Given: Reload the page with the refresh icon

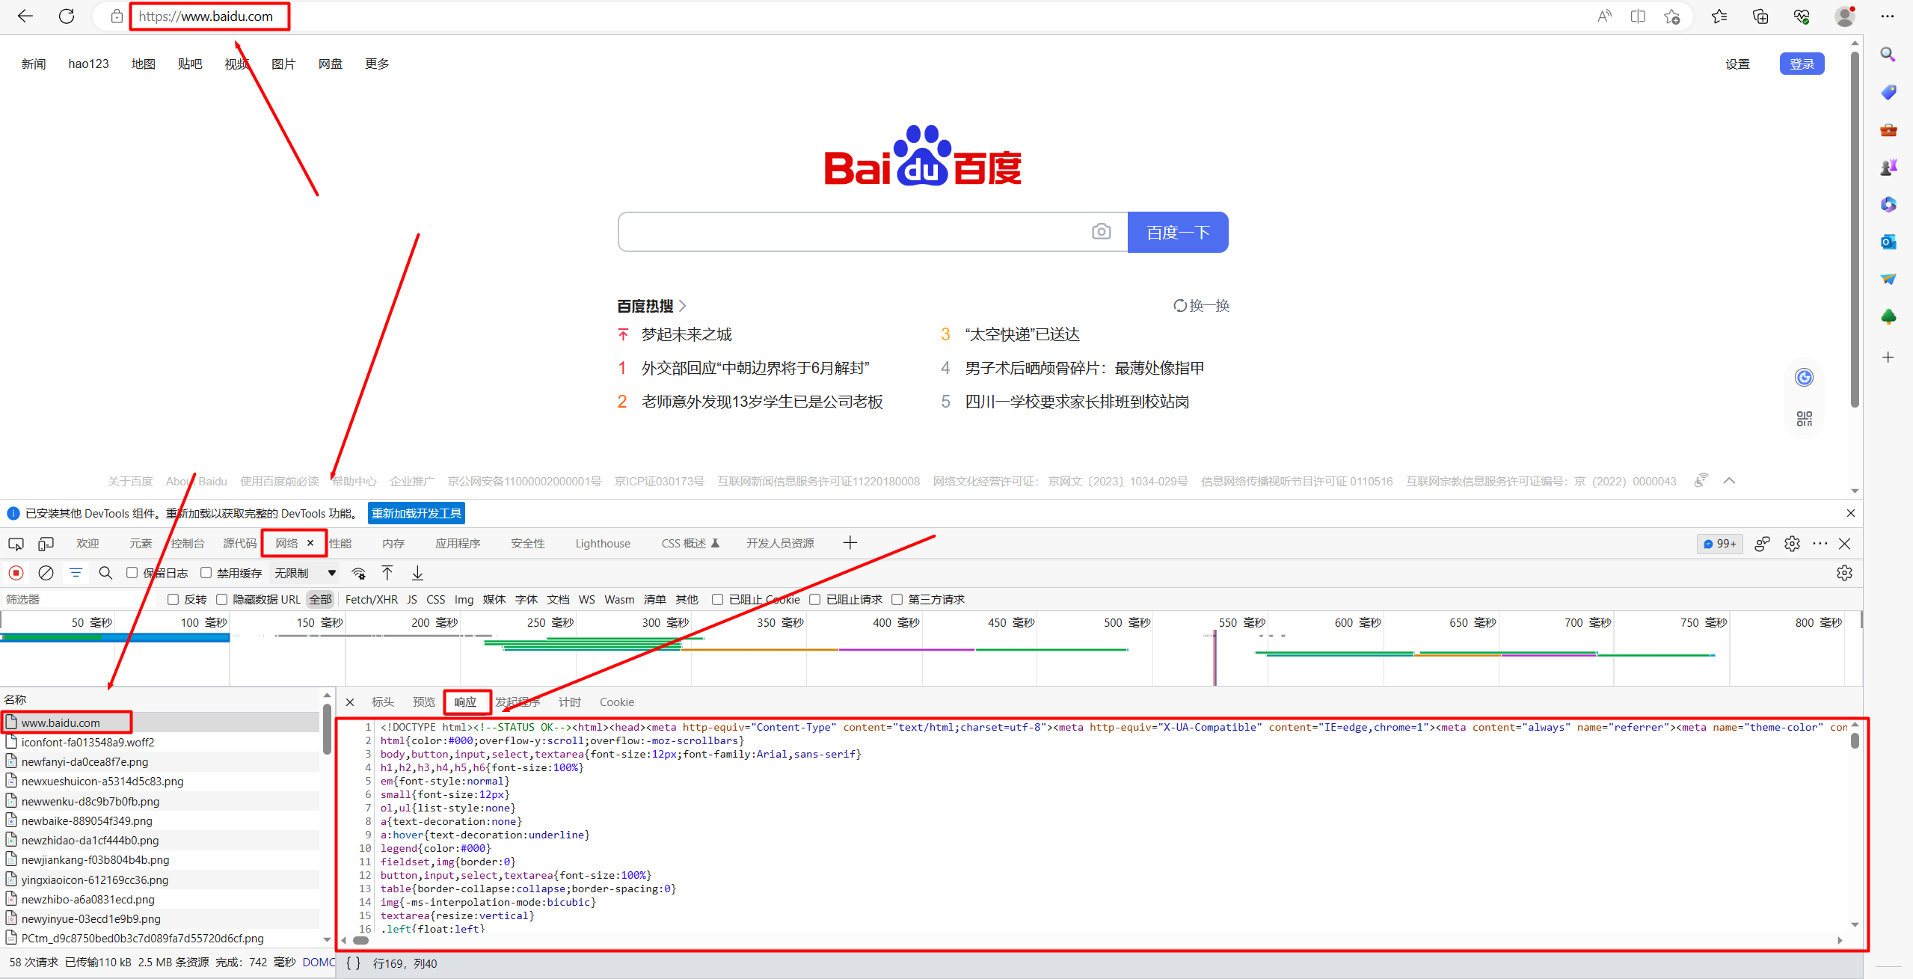Looking at the screenshot, I should tap(67, 16).
